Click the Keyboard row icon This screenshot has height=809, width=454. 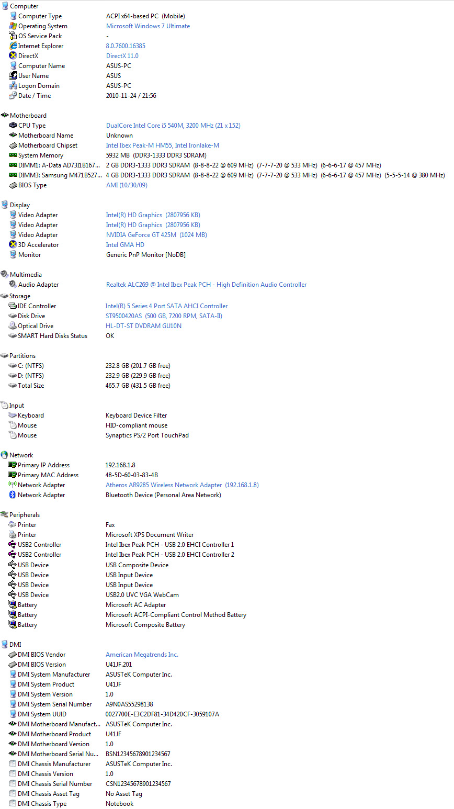(13, 415)
